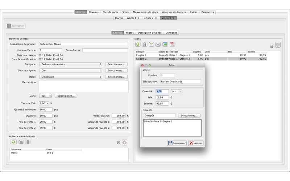Screen dimensions: 290x181
Task: Click the main Sauvegarder button at top left
Action: tap(16, 26)
